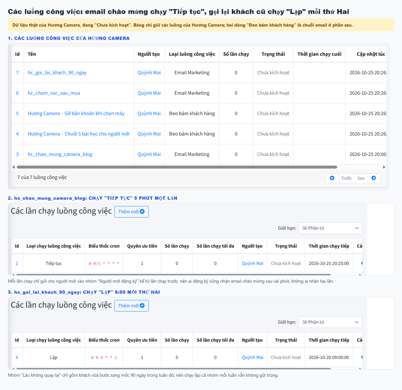Open 'Giới hạn' dropdown in section 3
Viewport: 402px width, 390px height.
coord(330,322)
